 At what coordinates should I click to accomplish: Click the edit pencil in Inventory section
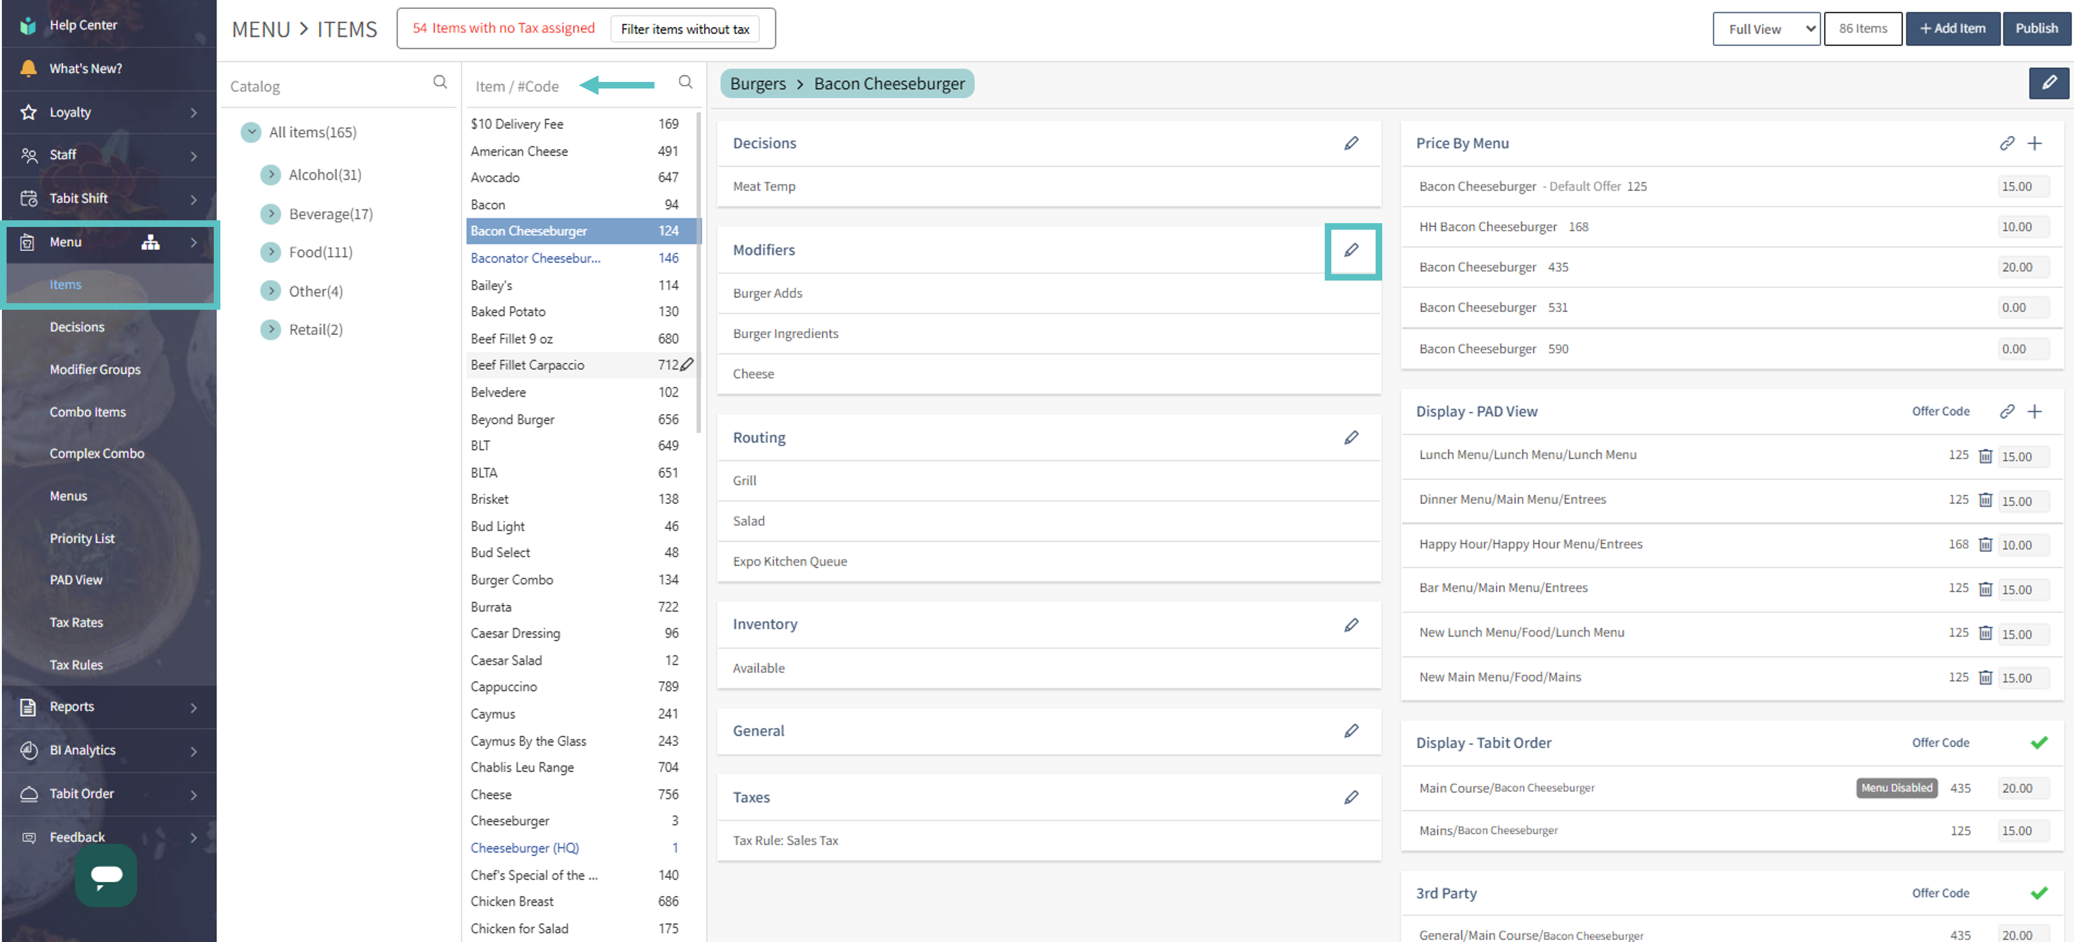[1351, 625]
